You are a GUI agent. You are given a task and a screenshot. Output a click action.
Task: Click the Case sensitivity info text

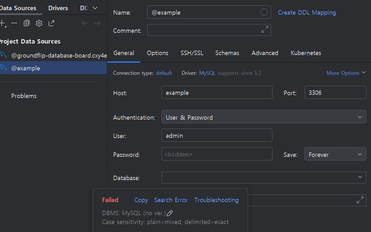[x=165, y=222]
